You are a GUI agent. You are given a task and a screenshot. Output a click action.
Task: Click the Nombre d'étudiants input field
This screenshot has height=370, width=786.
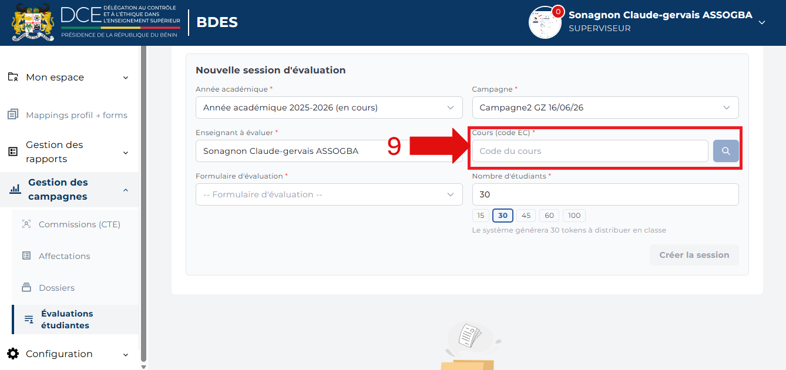[x=605, y=194]
